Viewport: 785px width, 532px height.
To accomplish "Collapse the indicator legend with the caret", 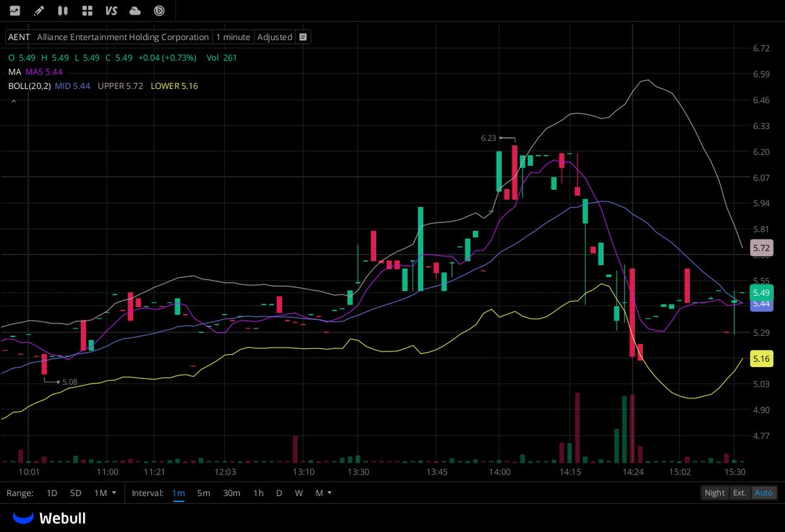I will (14, 101).
